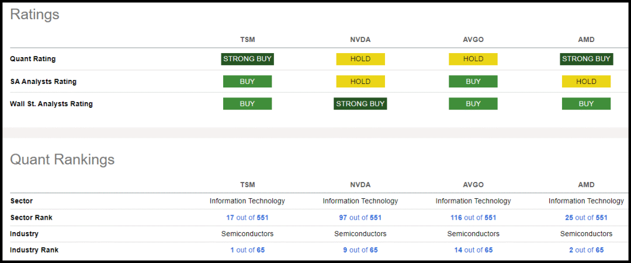631x263 pixels.
Task: Select the NVDA column header in Quant Rankings
Action: click(360, 185)
